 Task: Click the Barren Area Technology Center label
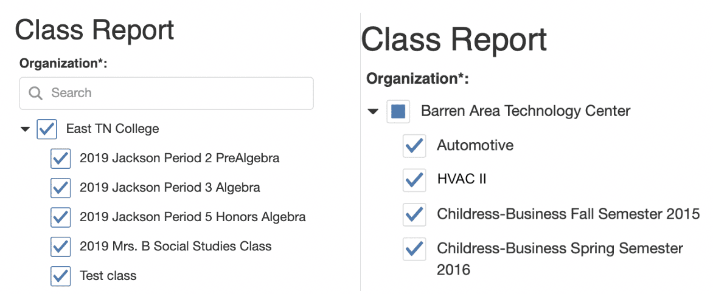point(526,111)
